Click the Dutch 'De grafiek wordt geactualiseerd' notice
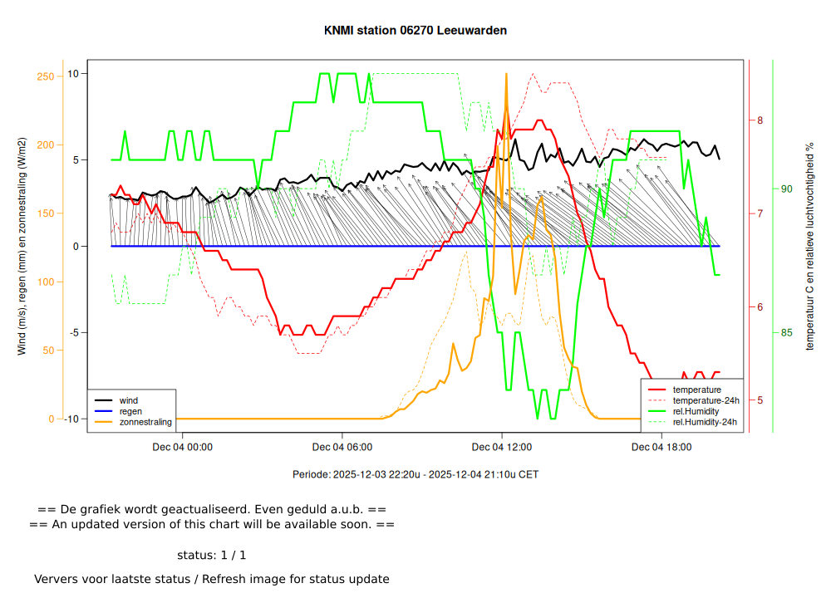Viewport: 831px width, 598px height. (212, 509)
